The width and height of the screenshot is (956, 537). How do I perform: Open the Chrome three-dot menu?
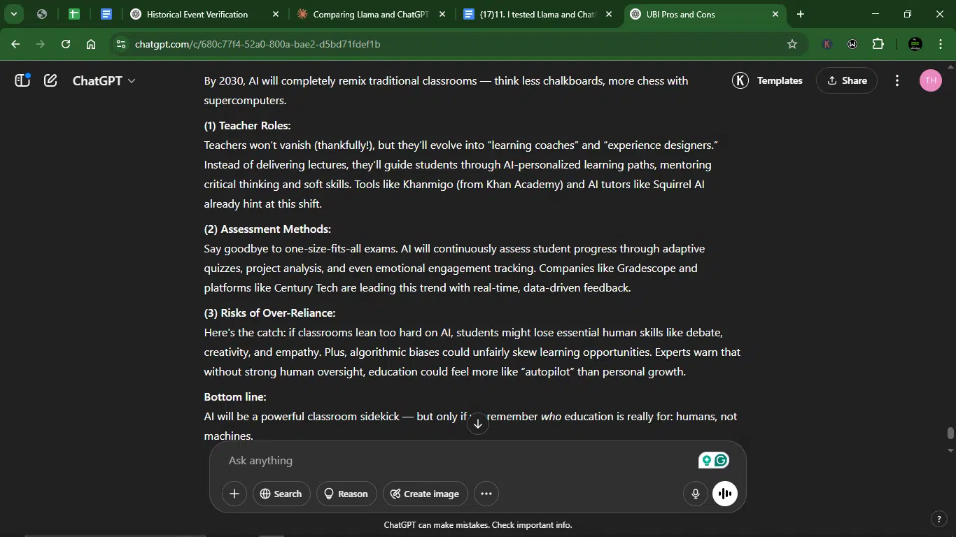click(x=939, y=44)
